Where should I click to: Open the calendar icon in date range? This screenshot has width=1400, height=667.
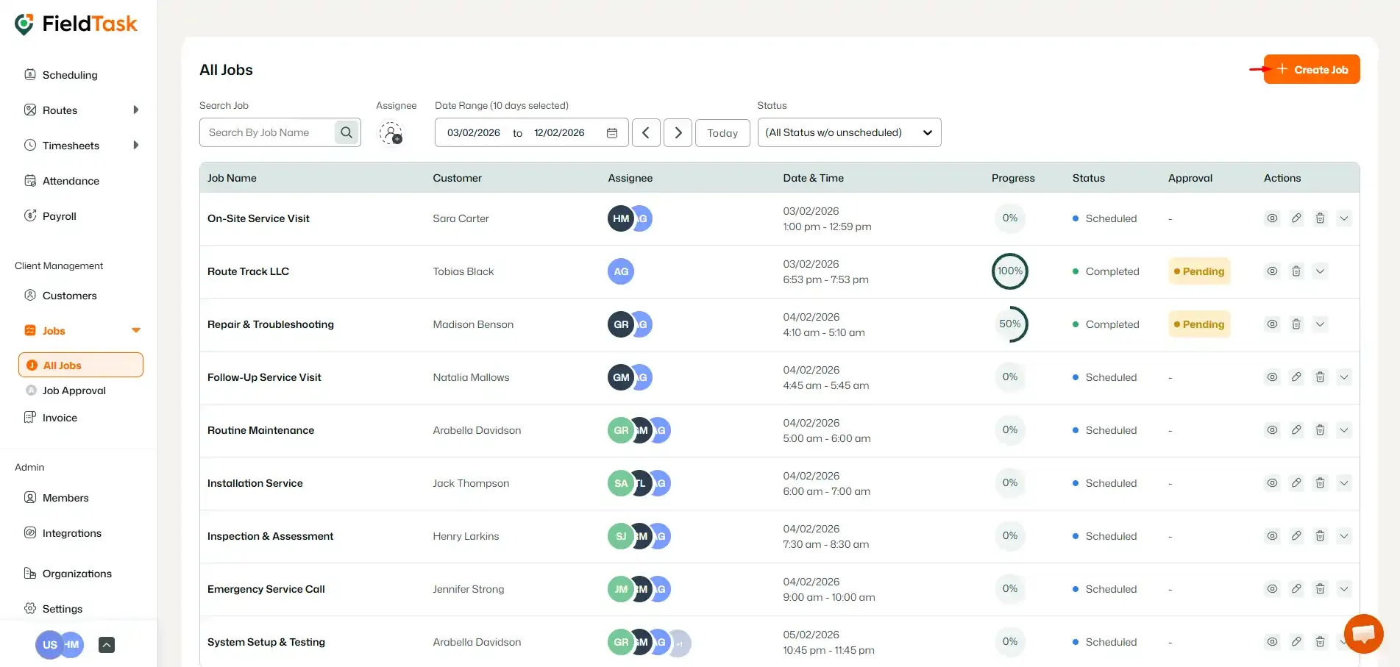pos(611,133)
